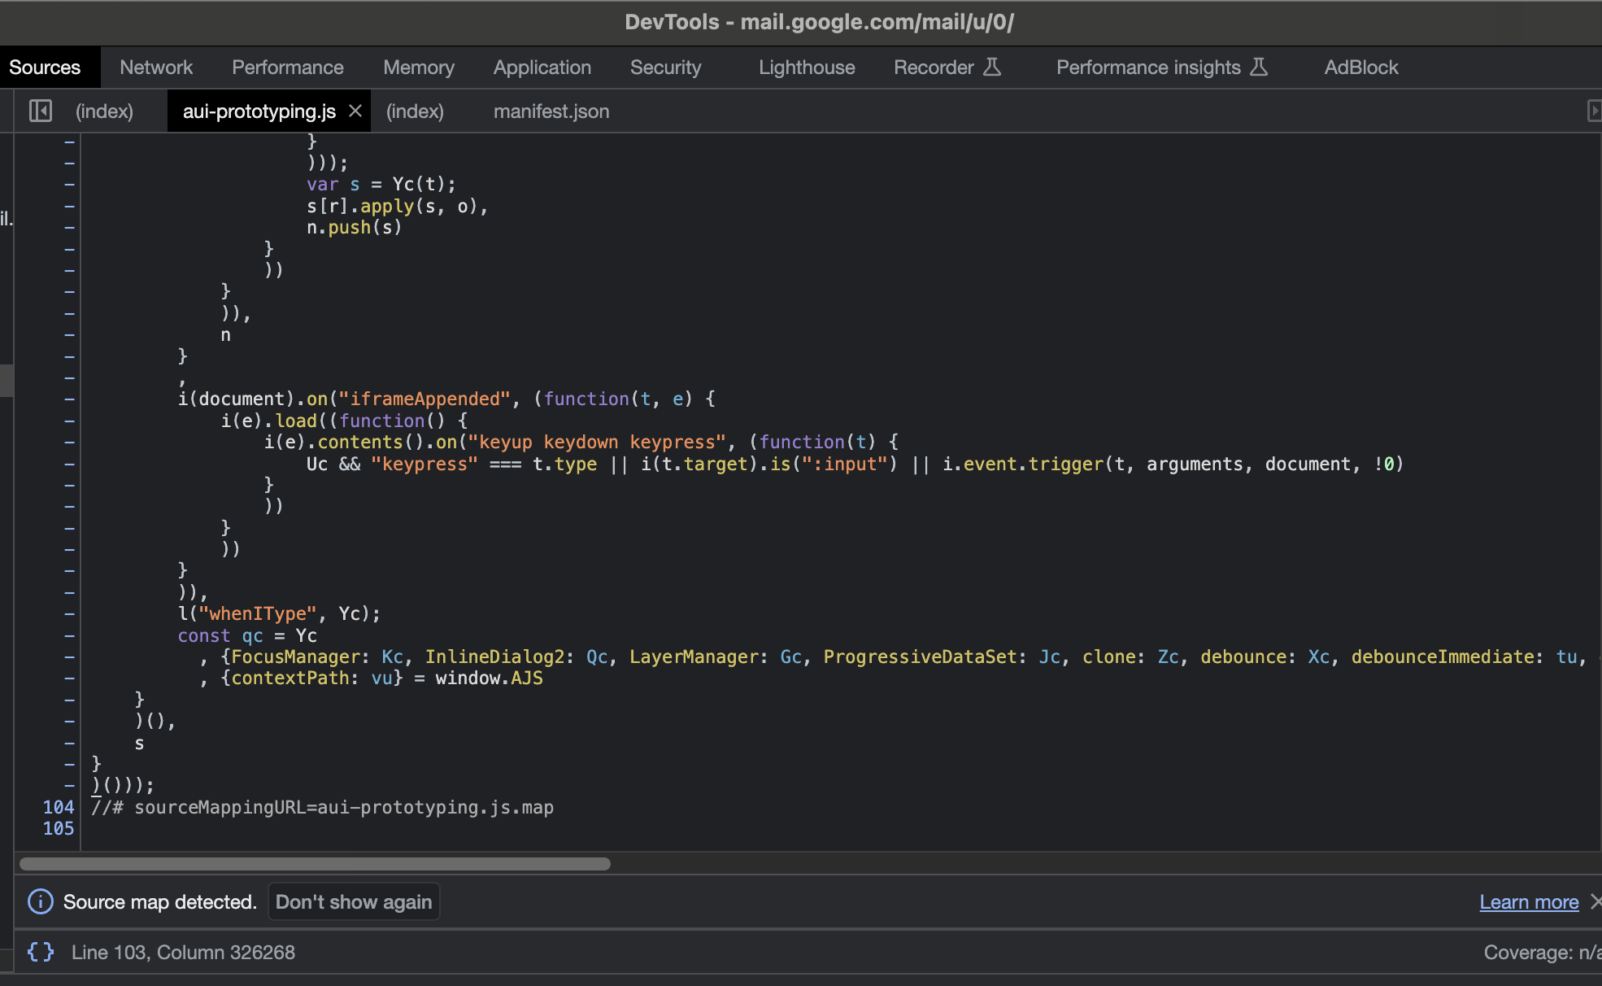Click line number 105 in the gutter
This screenshot has width=1602, height=986.
pyautogui.click(x=59, y=828)
